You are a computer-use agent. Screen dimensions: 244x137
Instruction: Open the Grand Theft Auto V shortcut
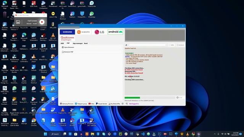[43, 48]
